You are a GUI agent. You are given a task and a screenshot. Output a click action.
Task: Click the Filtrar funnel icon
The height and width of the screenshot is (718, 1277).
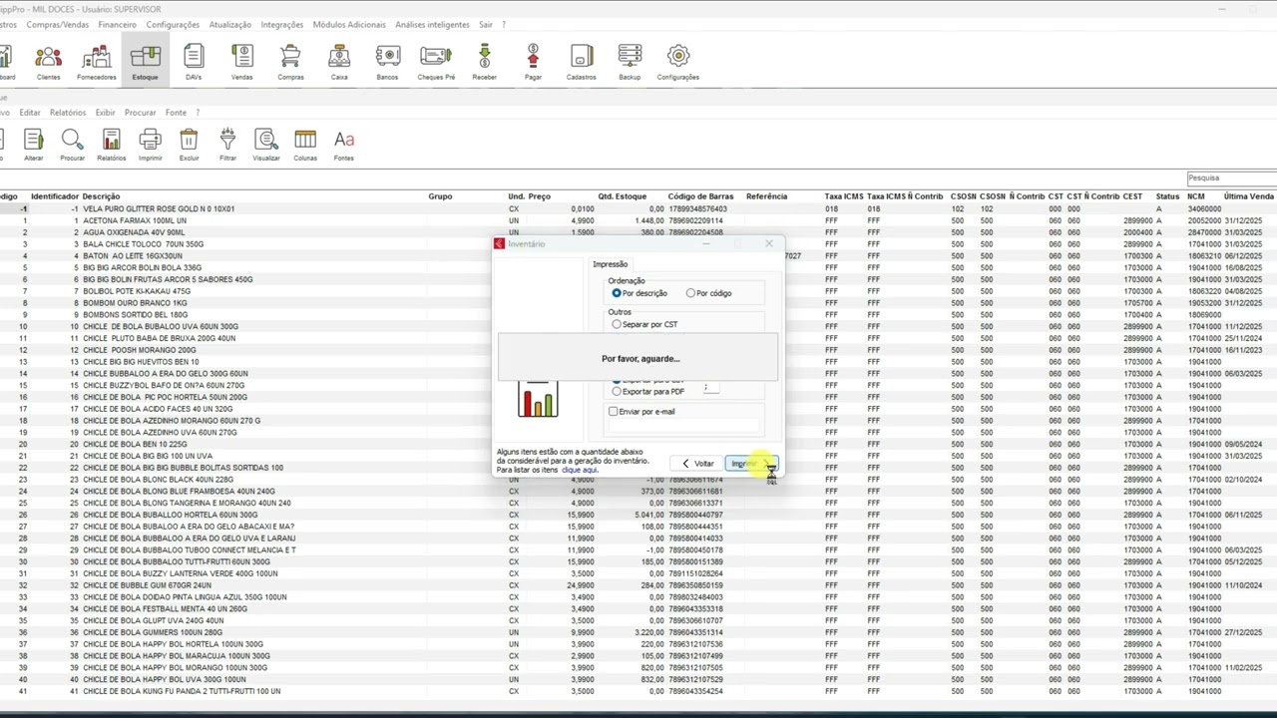[227, 145]
